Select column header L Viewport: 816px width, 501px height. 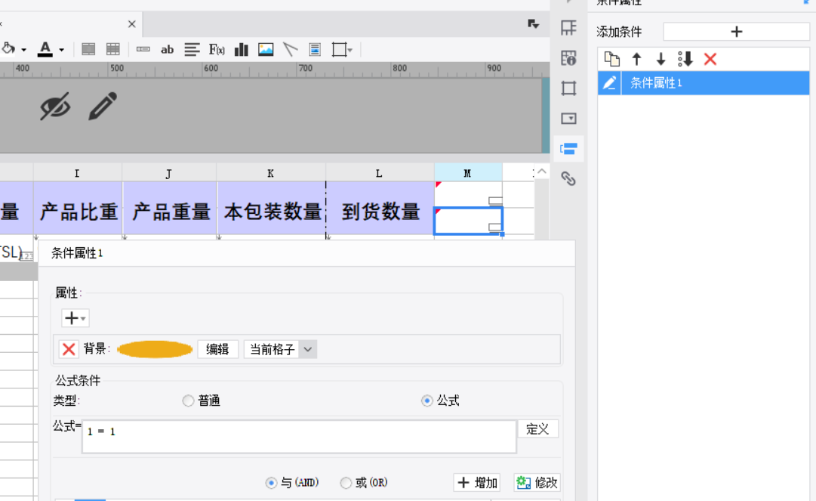pyautogui.click(x=380, y=173)
